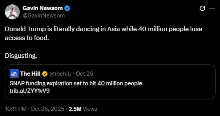Click the quoted post's Oct 26 date
The image size is (220, 116).
click(x=84, y=74)
